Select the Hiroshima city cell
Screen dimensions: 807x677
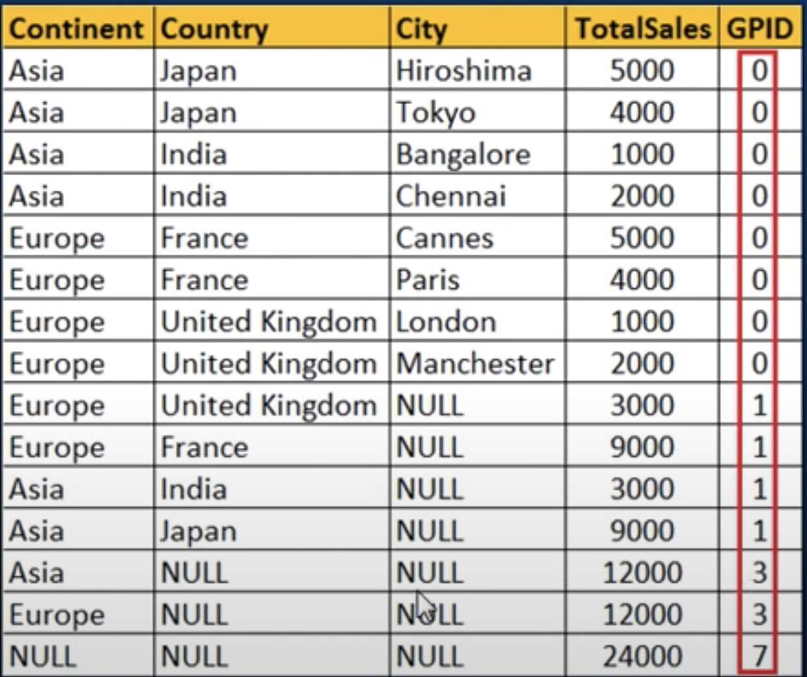tap(478, 70)
